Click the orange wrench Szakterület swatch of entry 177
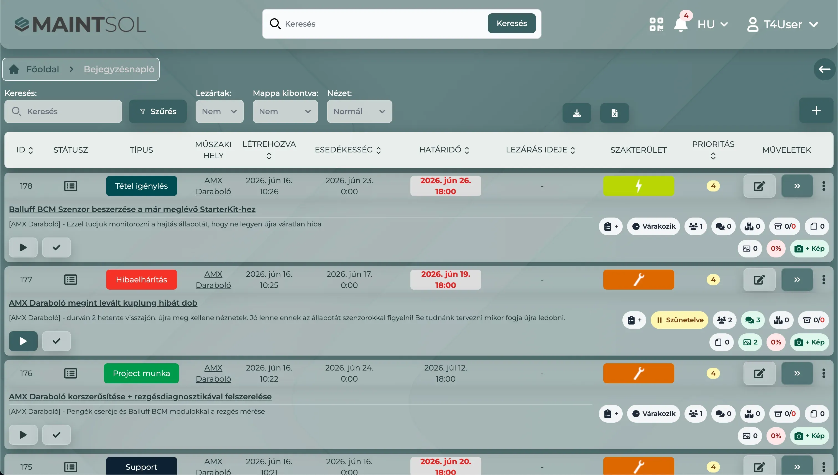The image size is (838, 475). pos(638,280)
